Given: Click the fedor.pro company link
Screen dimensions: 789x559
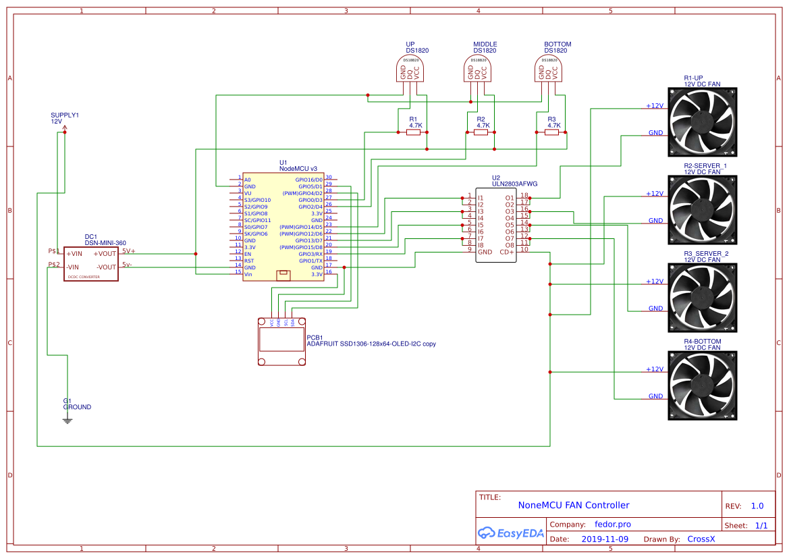Looking at the screenshot, I should [612, 524].
